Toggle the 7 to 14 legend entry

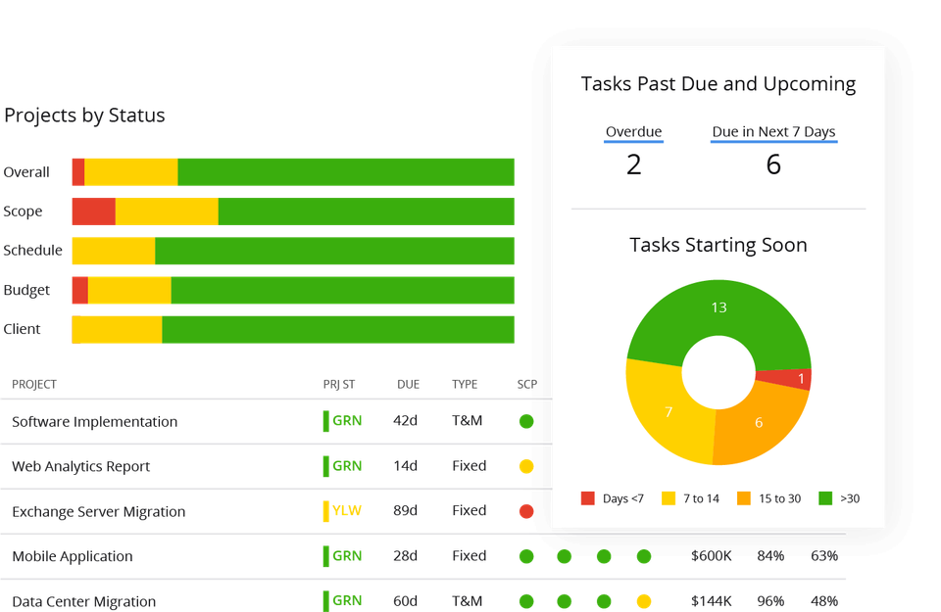click(x=691, y=498)
